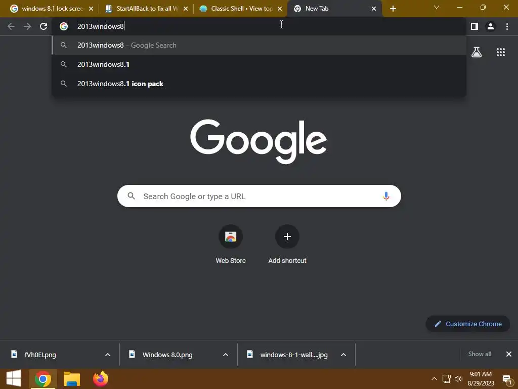
Task: Reload the page with the refresh icon
Action: [x=44, y=26]
